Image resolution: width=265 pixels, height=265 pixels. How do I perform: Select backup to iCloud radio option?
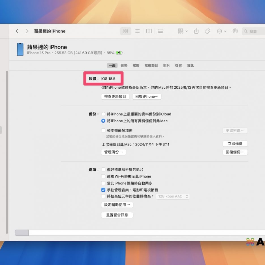tap(103, 114)
